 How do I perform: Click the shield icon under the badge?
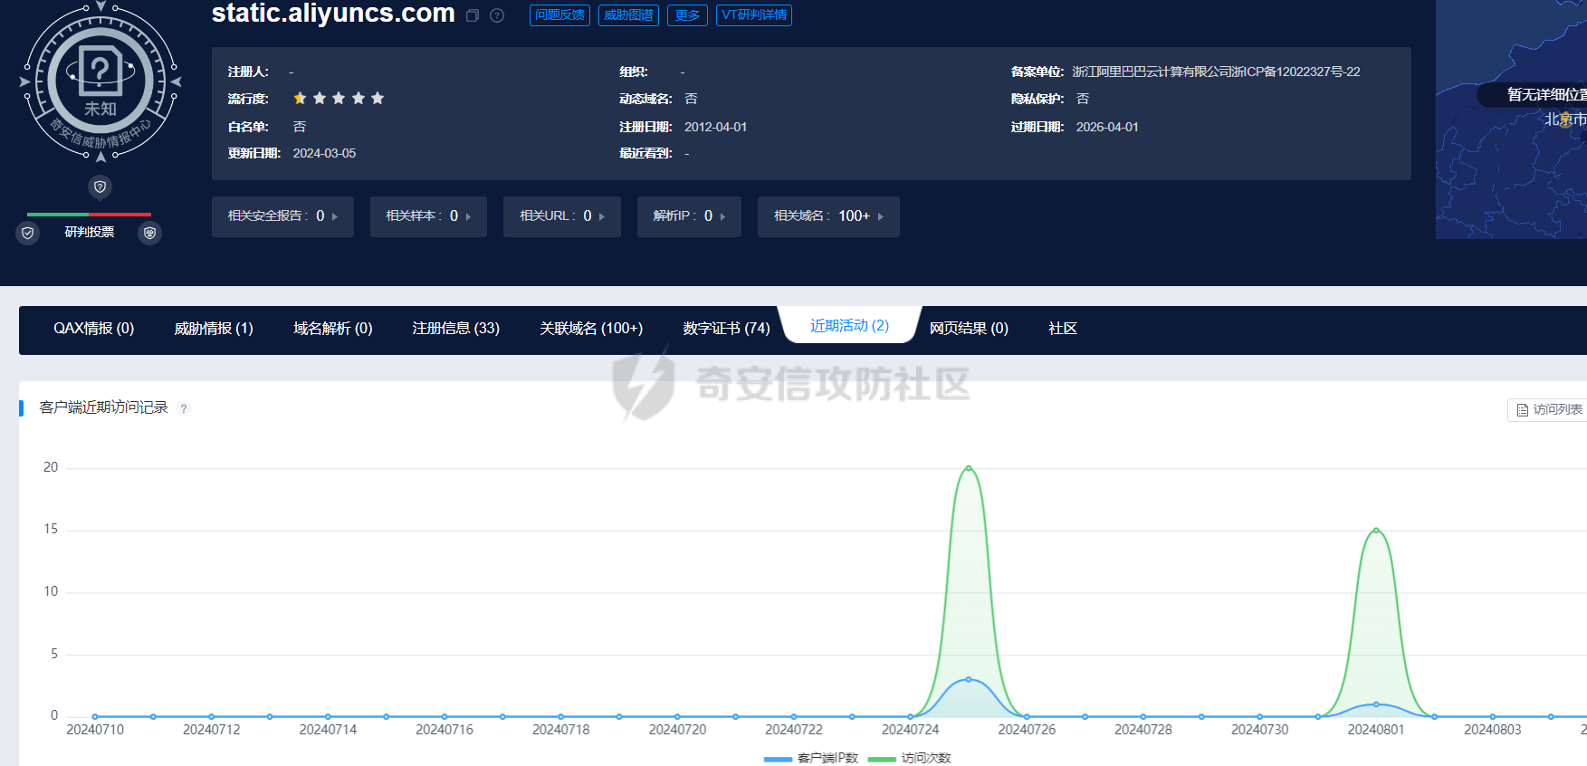[x=100, y=187]
